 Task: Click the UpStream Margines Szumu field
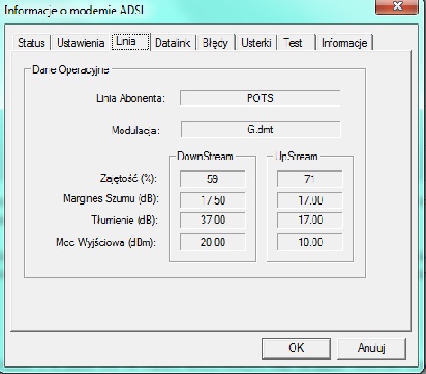click(x=310, y=200)
